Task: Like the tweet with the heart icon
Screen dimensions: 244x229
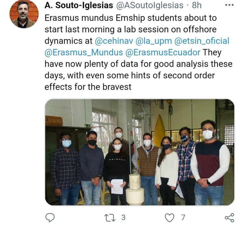Action: [x=170, y=218]
